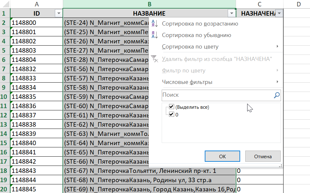Image resolution: width=310 pixels, height=193 pixels.
Task: Uncheck the 0 value checkbox
Action: (171, 114)
